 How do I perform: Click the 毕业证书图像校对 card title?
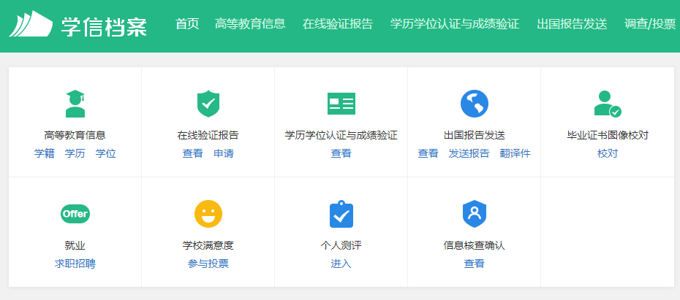608,136
